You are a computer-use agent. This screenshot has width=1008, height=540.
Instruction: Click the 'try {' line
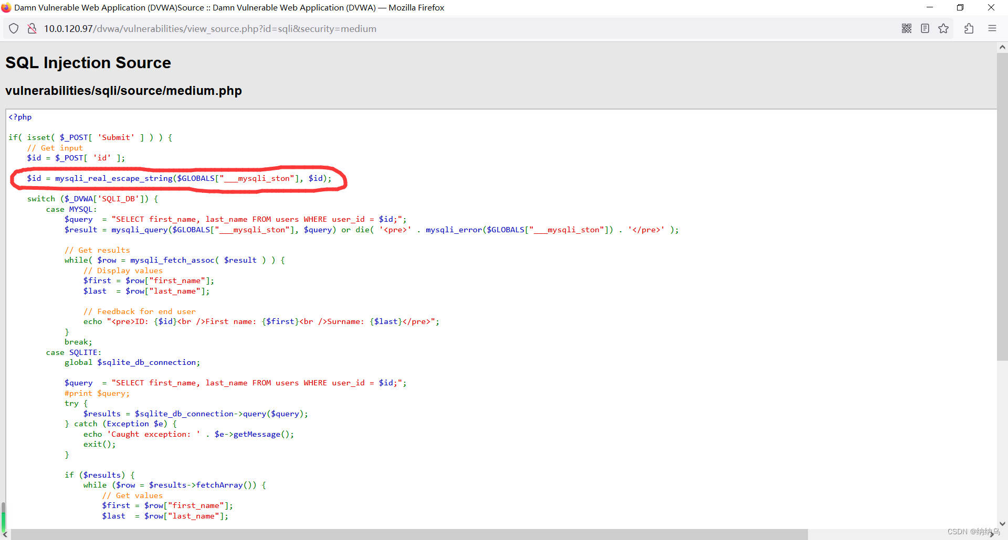coord(76,403)
